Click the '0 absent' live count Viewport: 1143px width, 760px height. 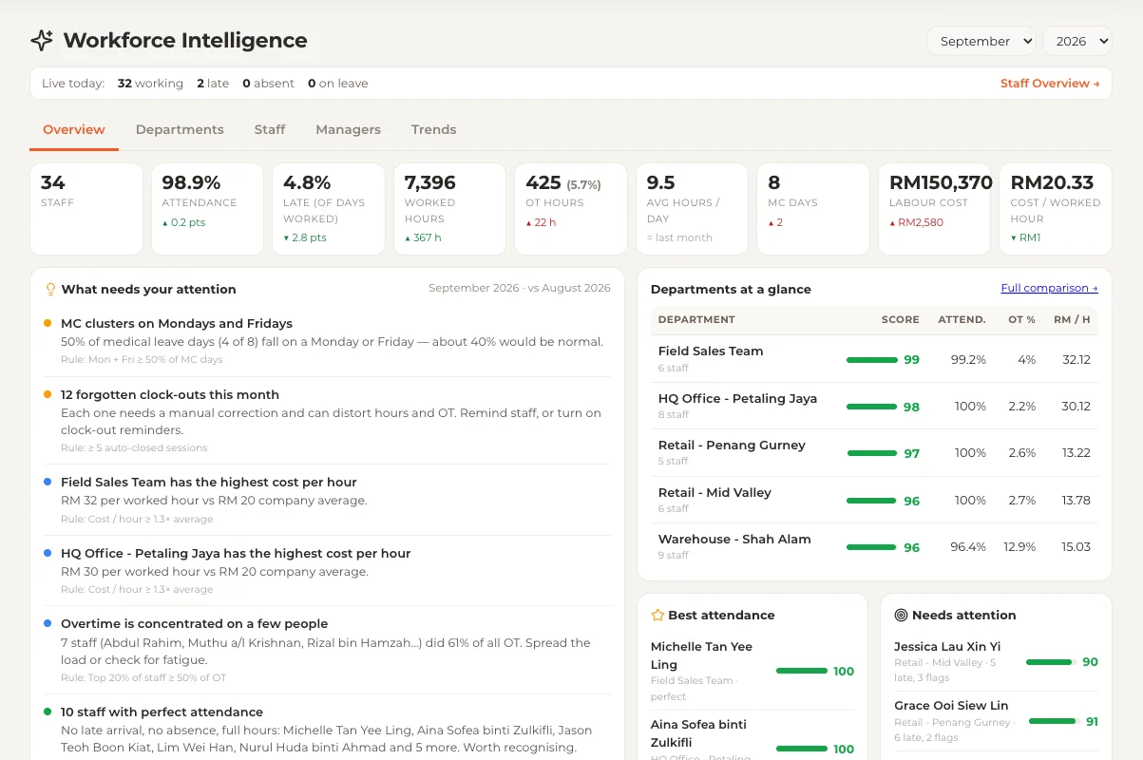[x=268, y=84]
